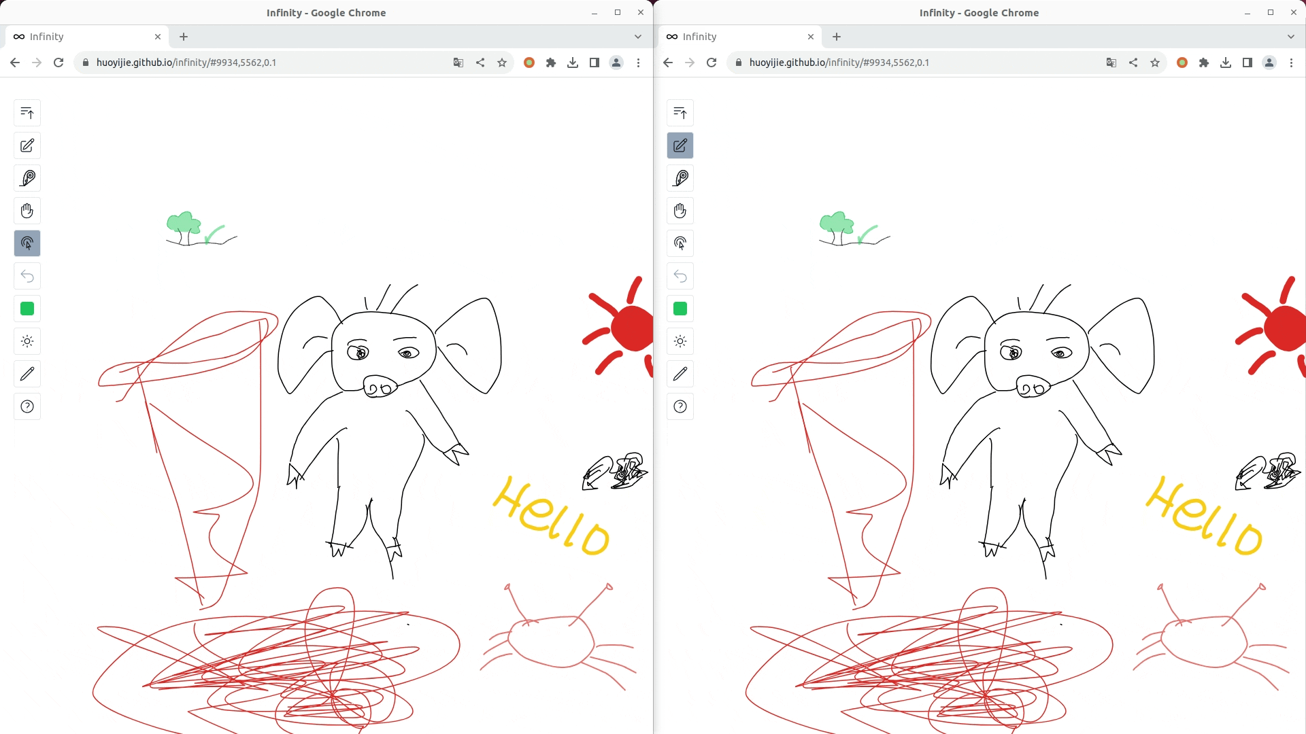Collapse toolbar with top icon in right window
Viewport: 1306px width, 734px height.
(x=680, y=113)
